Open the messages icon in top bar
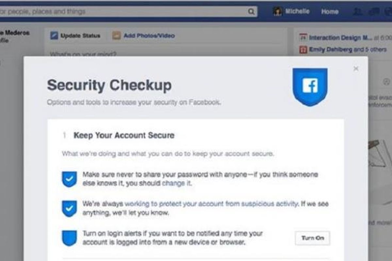The image size is (392, 261). (x=372, y=12)
